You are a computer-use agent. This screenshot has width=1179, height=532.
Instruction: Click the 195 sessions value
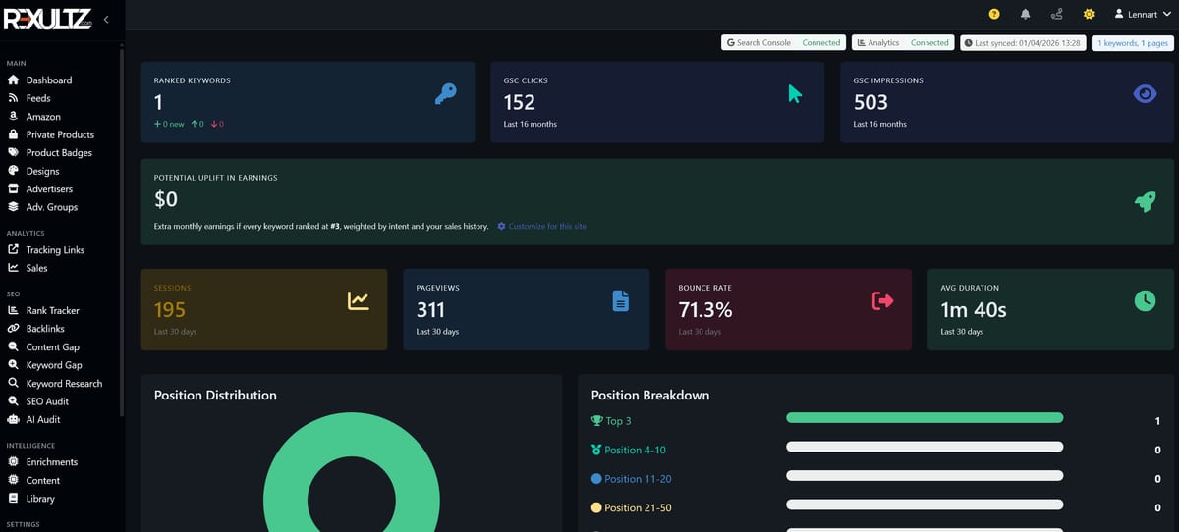coord(170,310)
